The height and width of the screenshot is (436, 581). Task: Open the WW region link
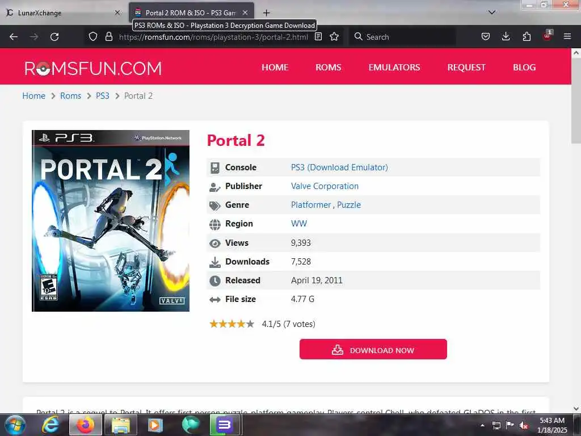point(298,224)
